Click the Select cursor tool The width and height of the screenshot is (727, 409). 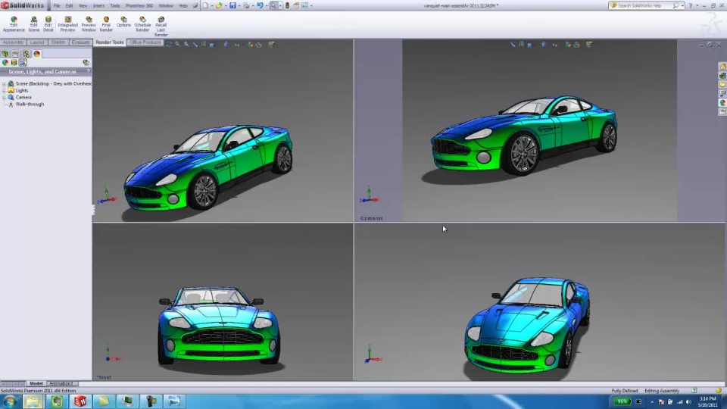[x=274, y=5]
